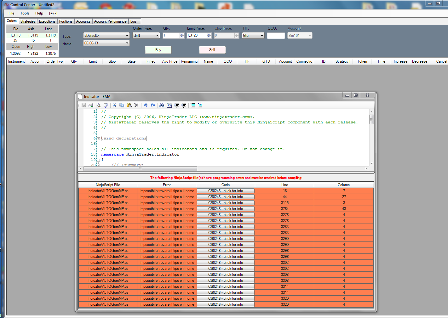The height and width of the screenshot is (318, 448).
Task: Uncomment selected lines via the last toolbar icon
Action: click(200, 105)
